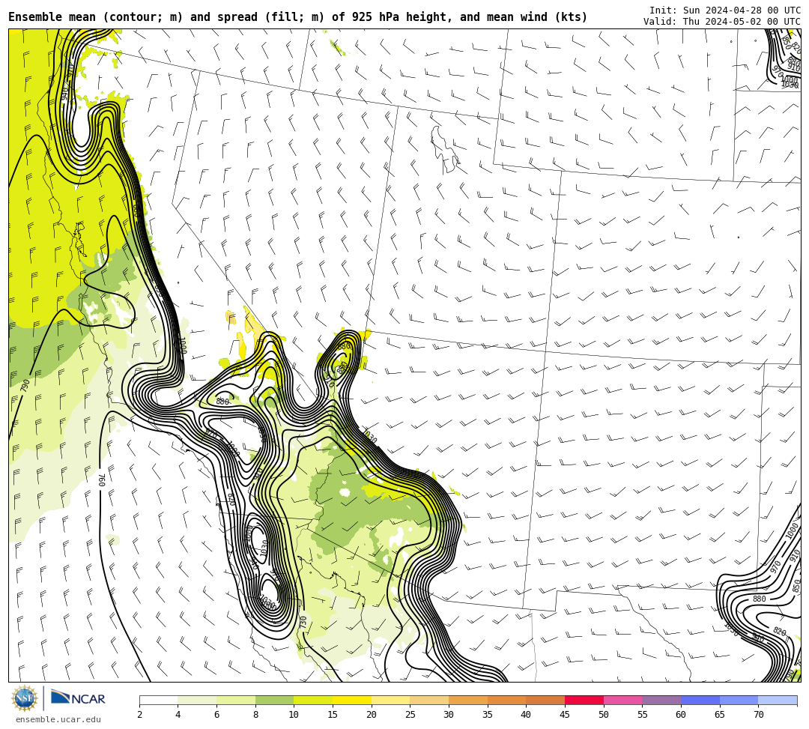Screen dimensions: 809x729
Task: Click the burnt orange 40-45 colorbar segment
Action: tap(545, 700)
